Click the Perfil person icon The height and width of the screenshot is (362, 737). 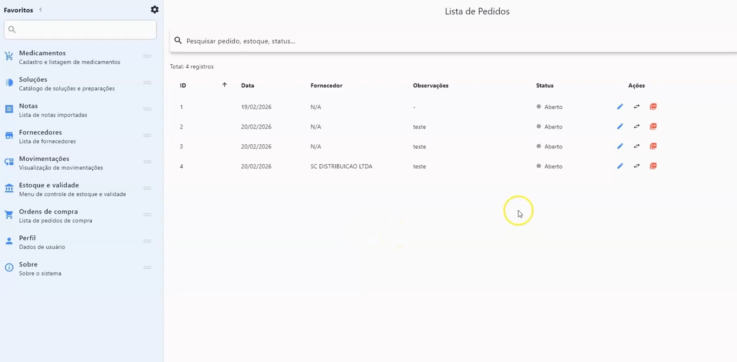pyautogui.click(x=9, y=241)
